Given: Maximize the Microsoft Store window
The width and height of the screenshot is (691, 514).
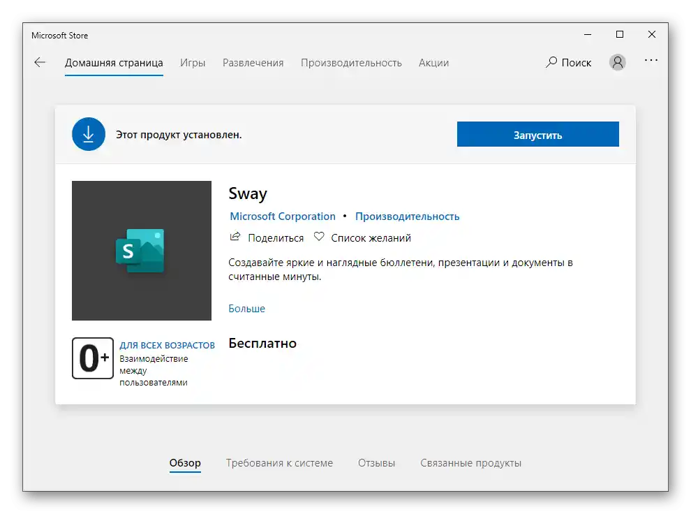Looking at the screenshot, I should pos(620,34).
